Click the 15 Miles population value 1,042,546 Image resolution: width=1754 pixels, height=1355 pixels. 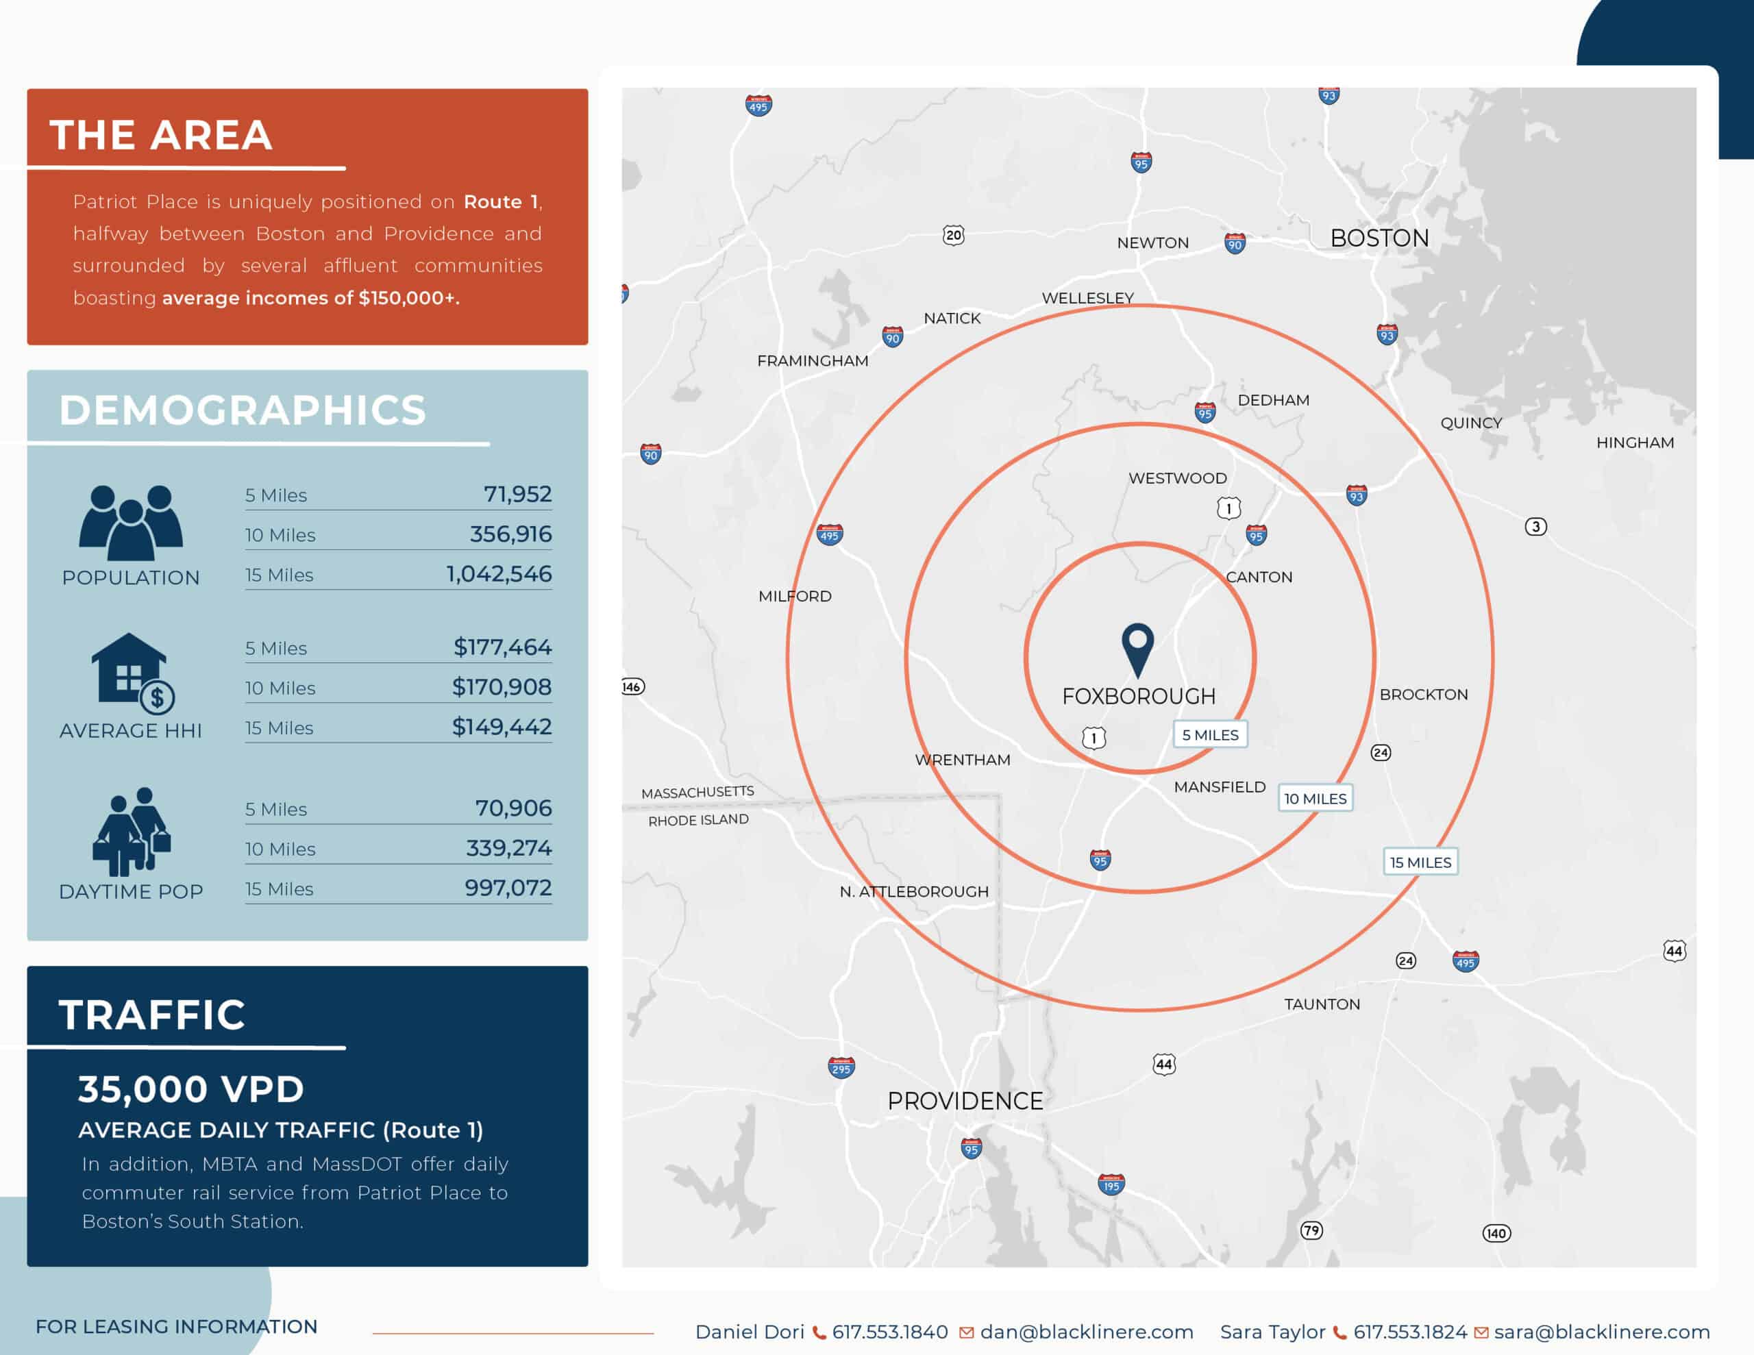point(499,574)
